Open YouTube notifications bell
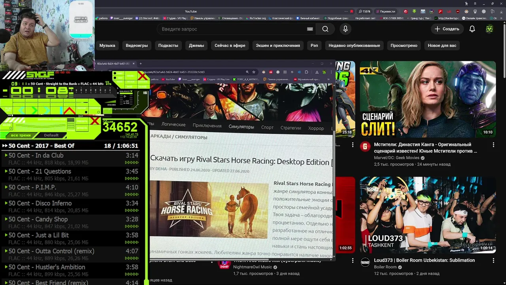Image resolution: width=506 pixels, height=285 pixels. pos(472,29)
